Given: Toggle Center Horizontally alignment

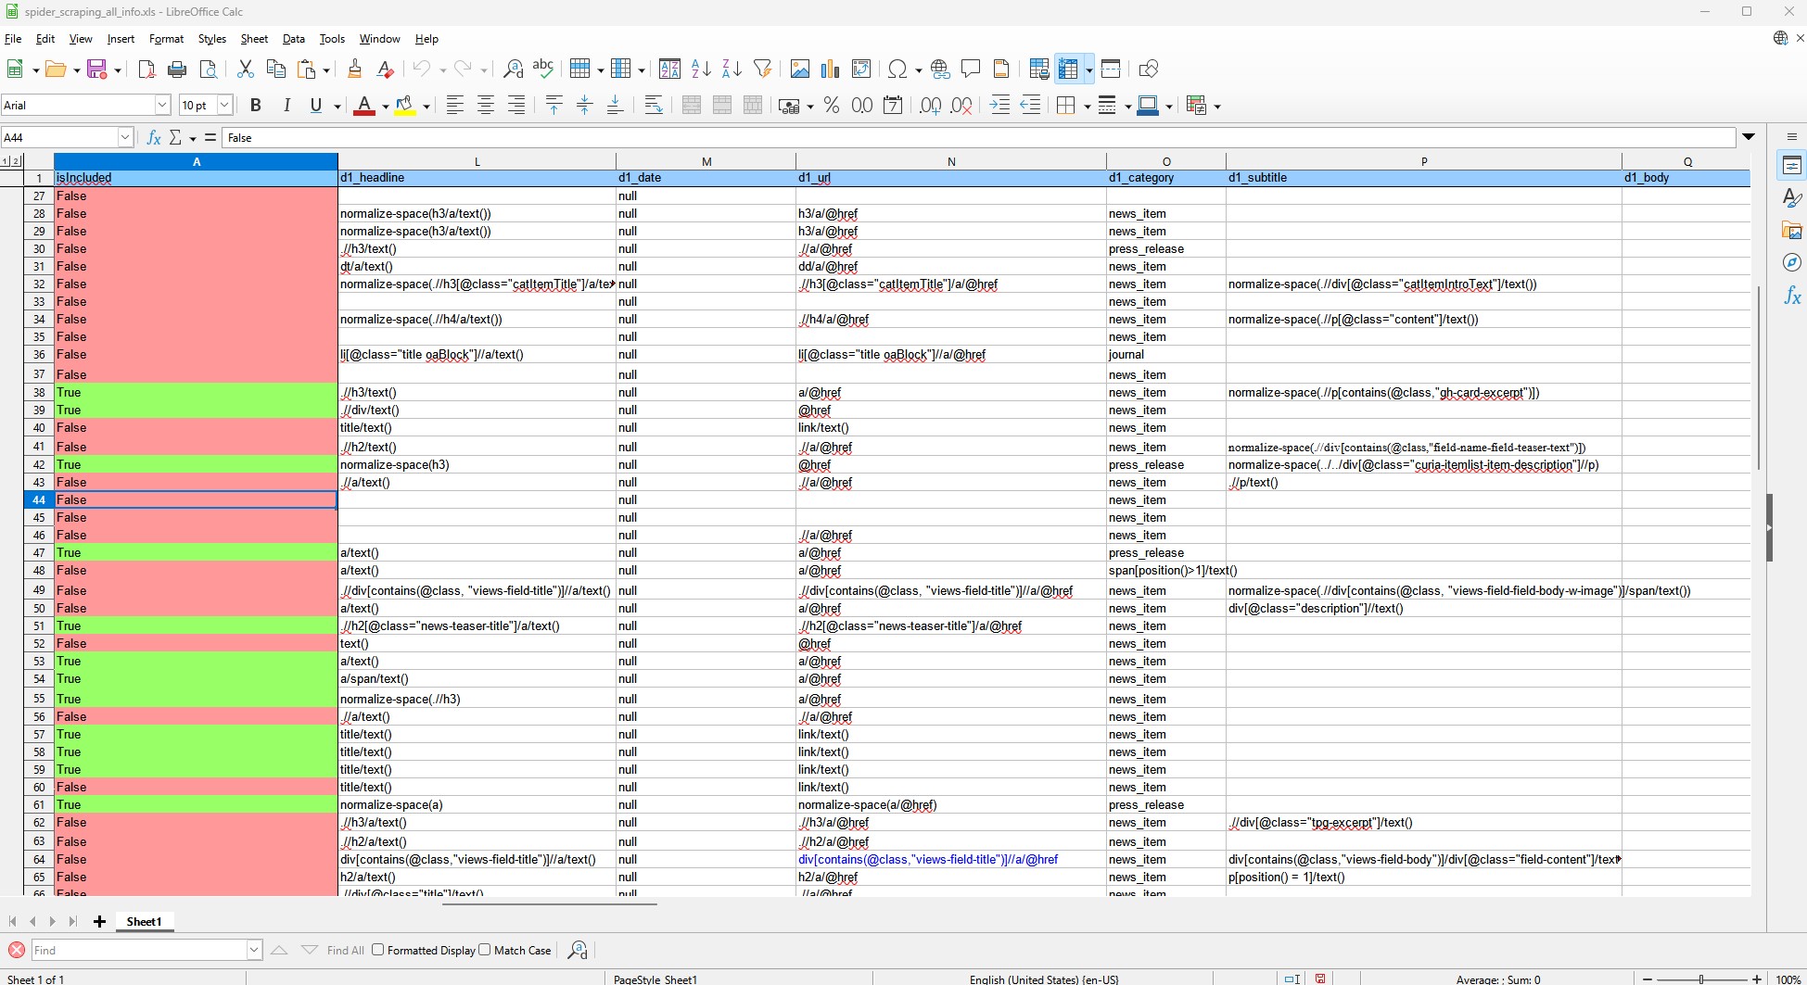Looking at the screenshot, I should point(486,106).
